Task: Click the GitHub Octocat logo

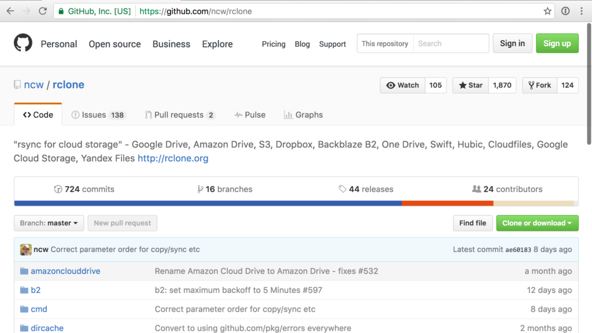Action: tap(24, 44)
